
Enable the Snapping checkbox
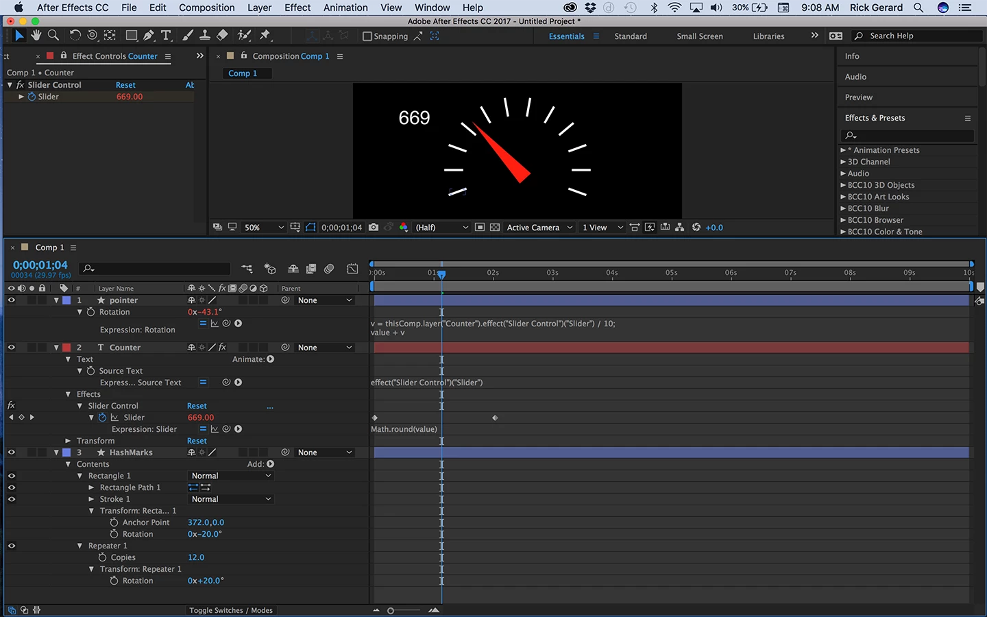tap(367, 36)
